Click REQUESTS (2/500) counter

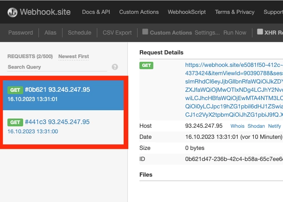[x=30, y=56]
